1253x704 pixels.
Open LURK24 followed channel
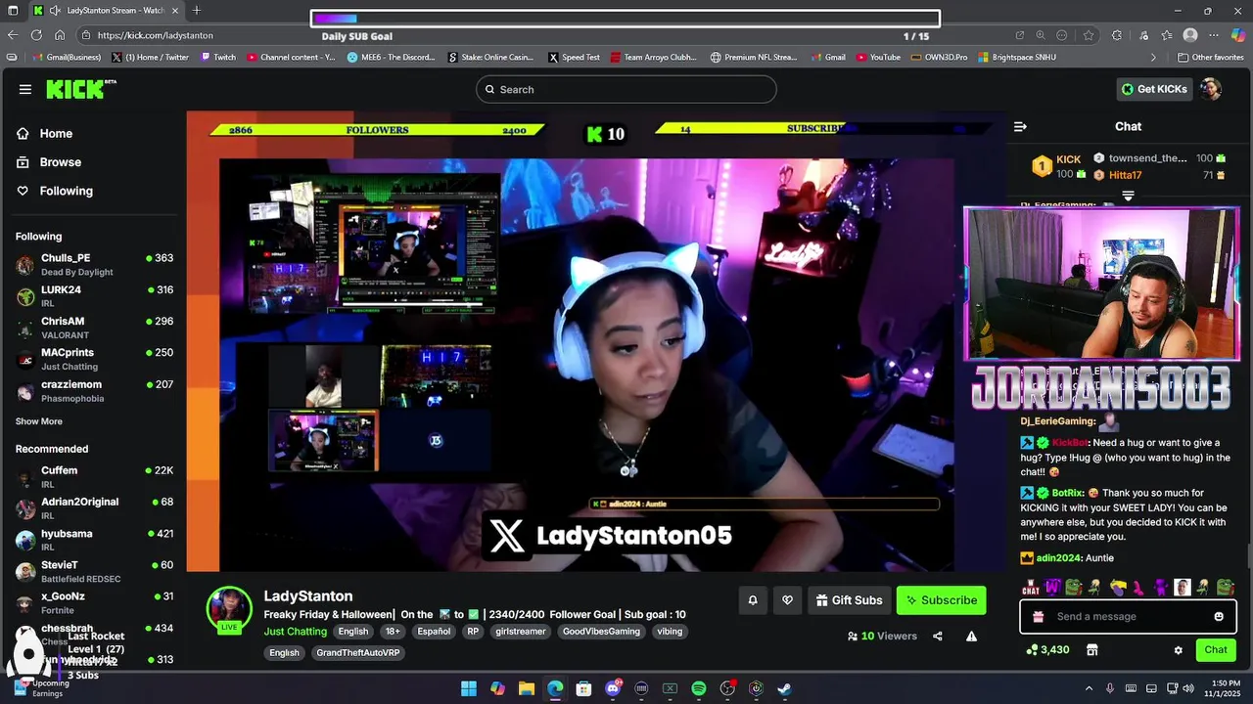94,296
